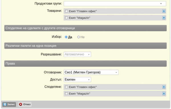Screen dimensions: 171x109
Task: Open the Продуктови групи dropdown
Action: 115,4
